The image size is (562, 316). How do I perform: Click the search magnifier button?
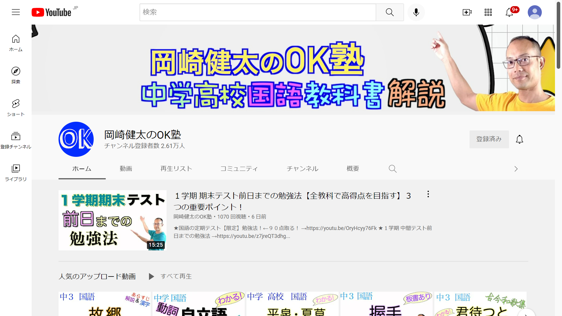click(x=390, y=12)
